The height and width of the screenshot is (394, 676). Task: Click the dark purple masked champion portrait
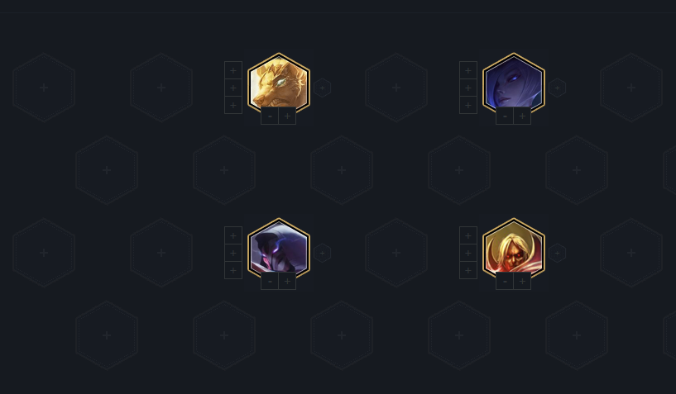(279, 249)
